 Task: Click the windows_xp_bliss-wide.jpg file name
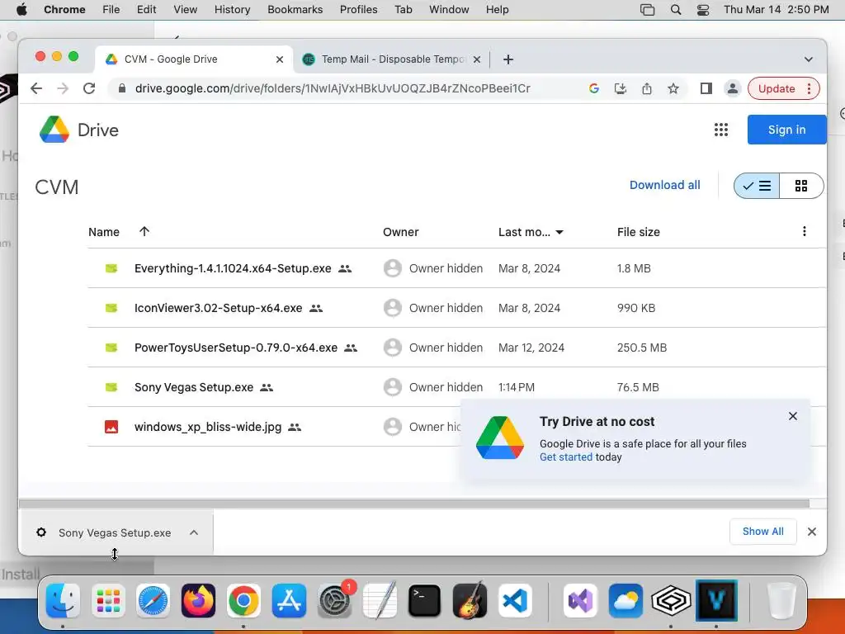click(208, 427)
